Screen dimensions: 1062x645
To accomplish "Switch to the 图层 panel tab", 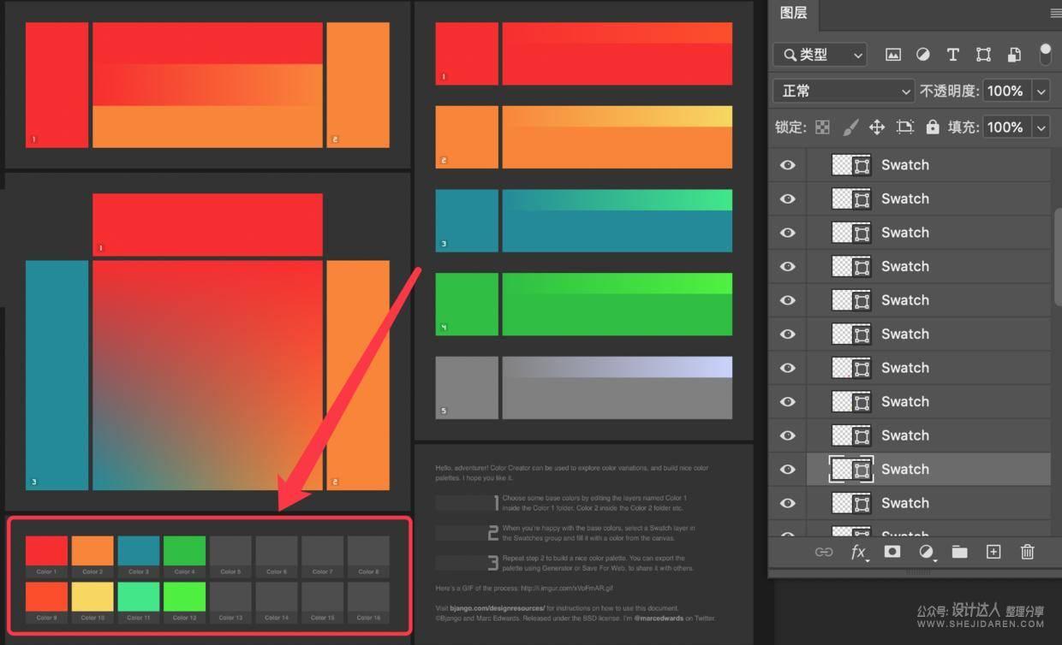I will click(x=795, y=15).
